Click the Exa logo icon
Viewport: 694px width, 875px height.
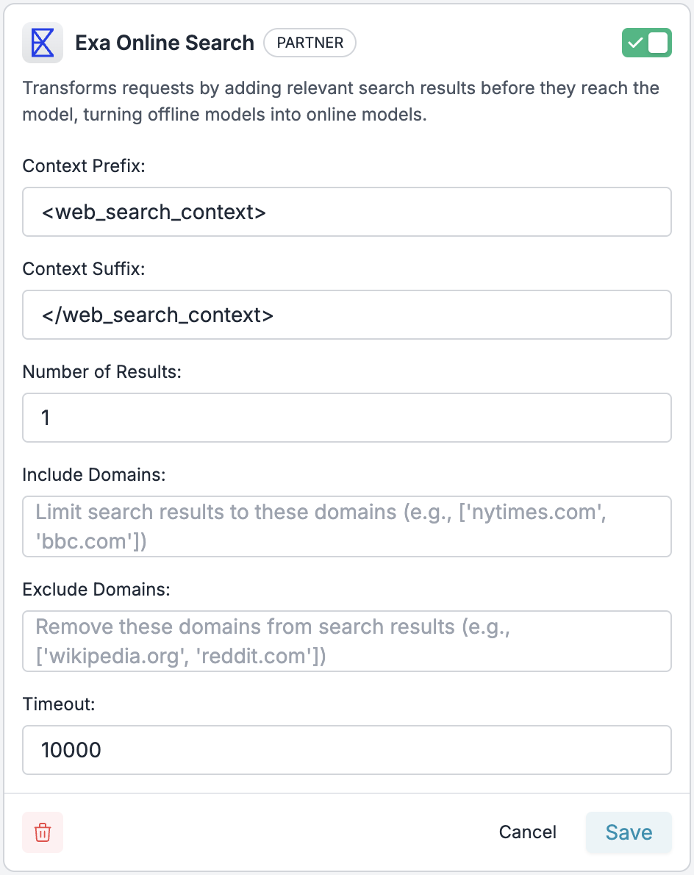click(x=43, y=43)
